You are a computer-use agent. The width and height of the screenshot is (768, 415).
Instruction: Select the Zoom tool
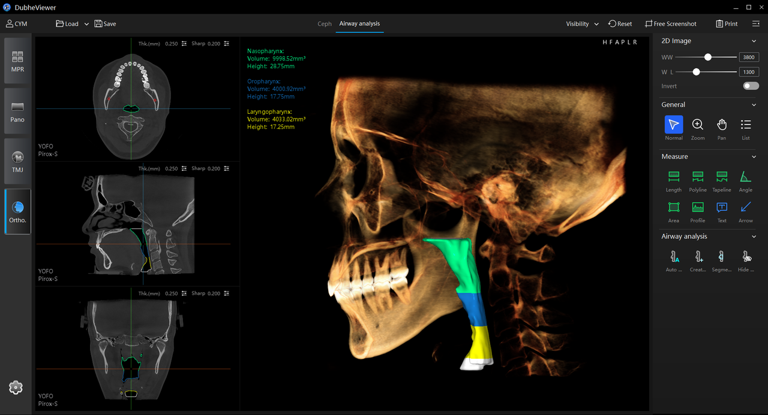(698, 128)
